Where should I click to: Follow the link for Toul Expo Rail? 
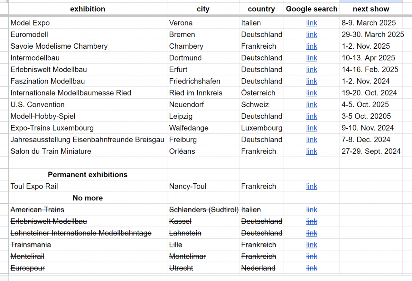click(311, 186)
